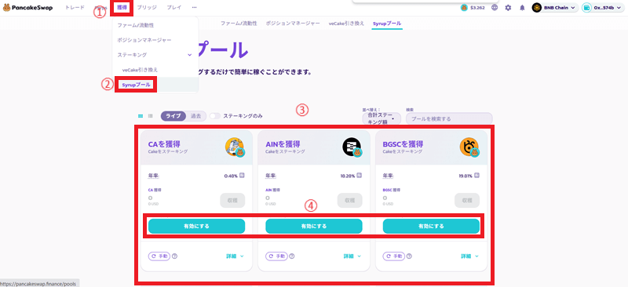Switch to card grid view icon
This screenshot has height=287, width=628.
(141, 116)
